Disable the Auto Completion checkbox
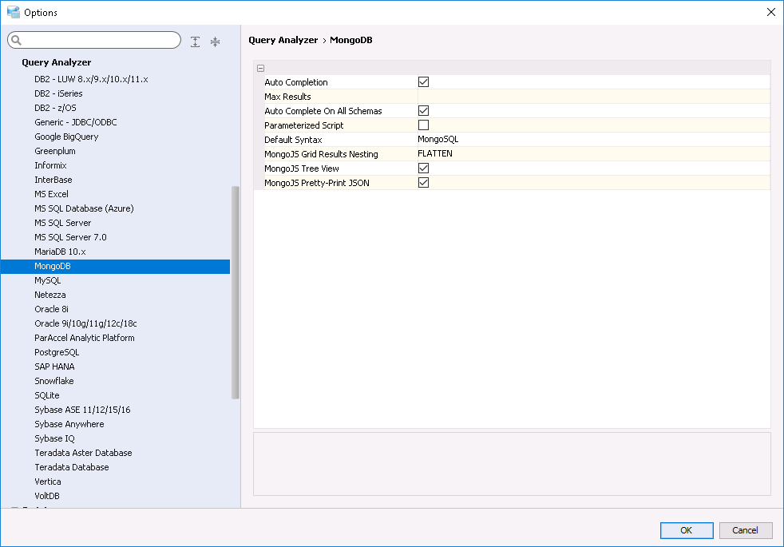 coord(424,81)
